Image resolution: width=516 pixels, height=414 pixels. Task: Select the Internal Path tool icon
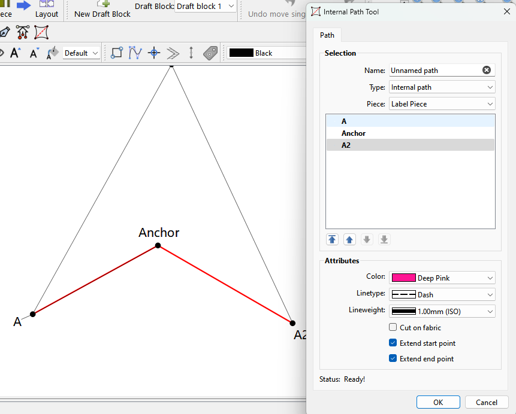(x=41, y=32)
